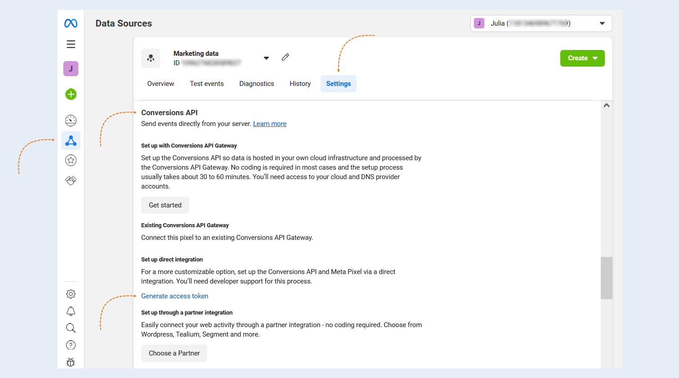Open the hamburger menu in sidebar
The image size is (679, 378).
click(x=71, y=44)
